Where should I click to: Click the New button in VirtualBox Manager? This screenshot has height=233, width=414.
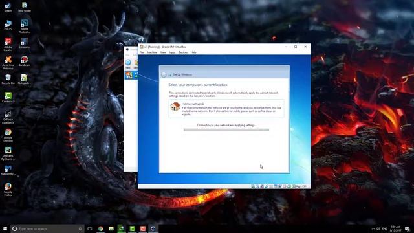coord(128,64)
